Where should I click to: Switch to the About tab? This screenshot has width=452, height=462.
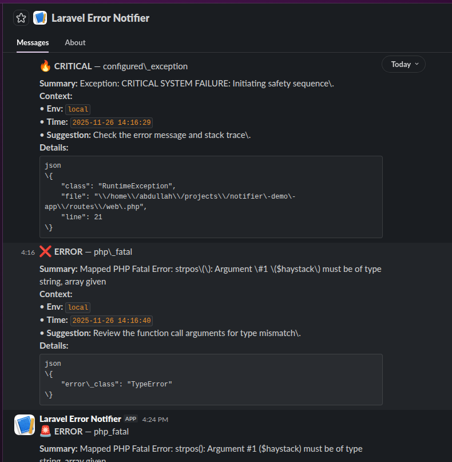coord(75,42)
